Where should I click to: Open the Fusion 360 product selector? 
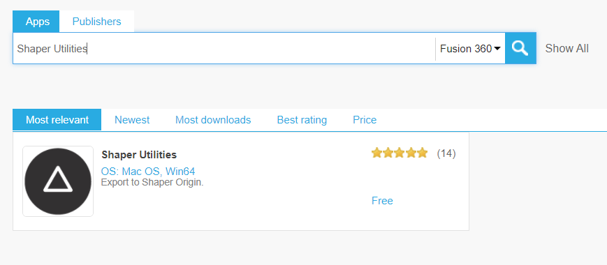click(470, 49)
